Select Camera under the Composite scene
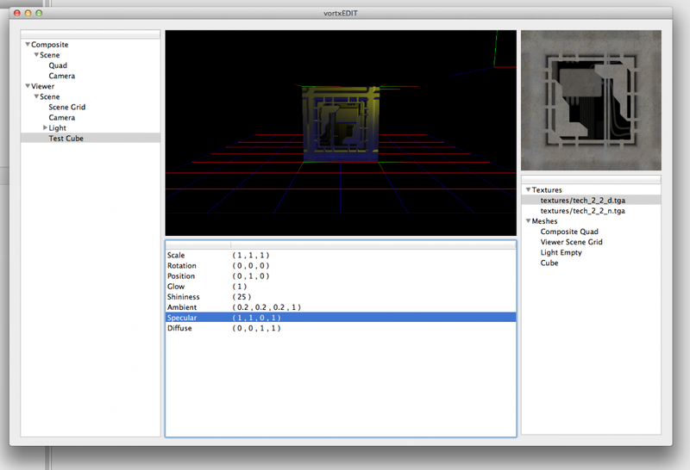 (x=61, y=76)
